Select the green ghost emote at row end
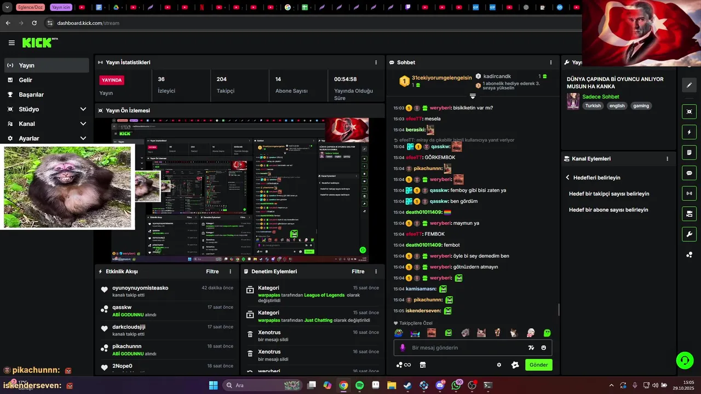The width and height of the screenshot is (701, 394). click(x=547, y=333)
